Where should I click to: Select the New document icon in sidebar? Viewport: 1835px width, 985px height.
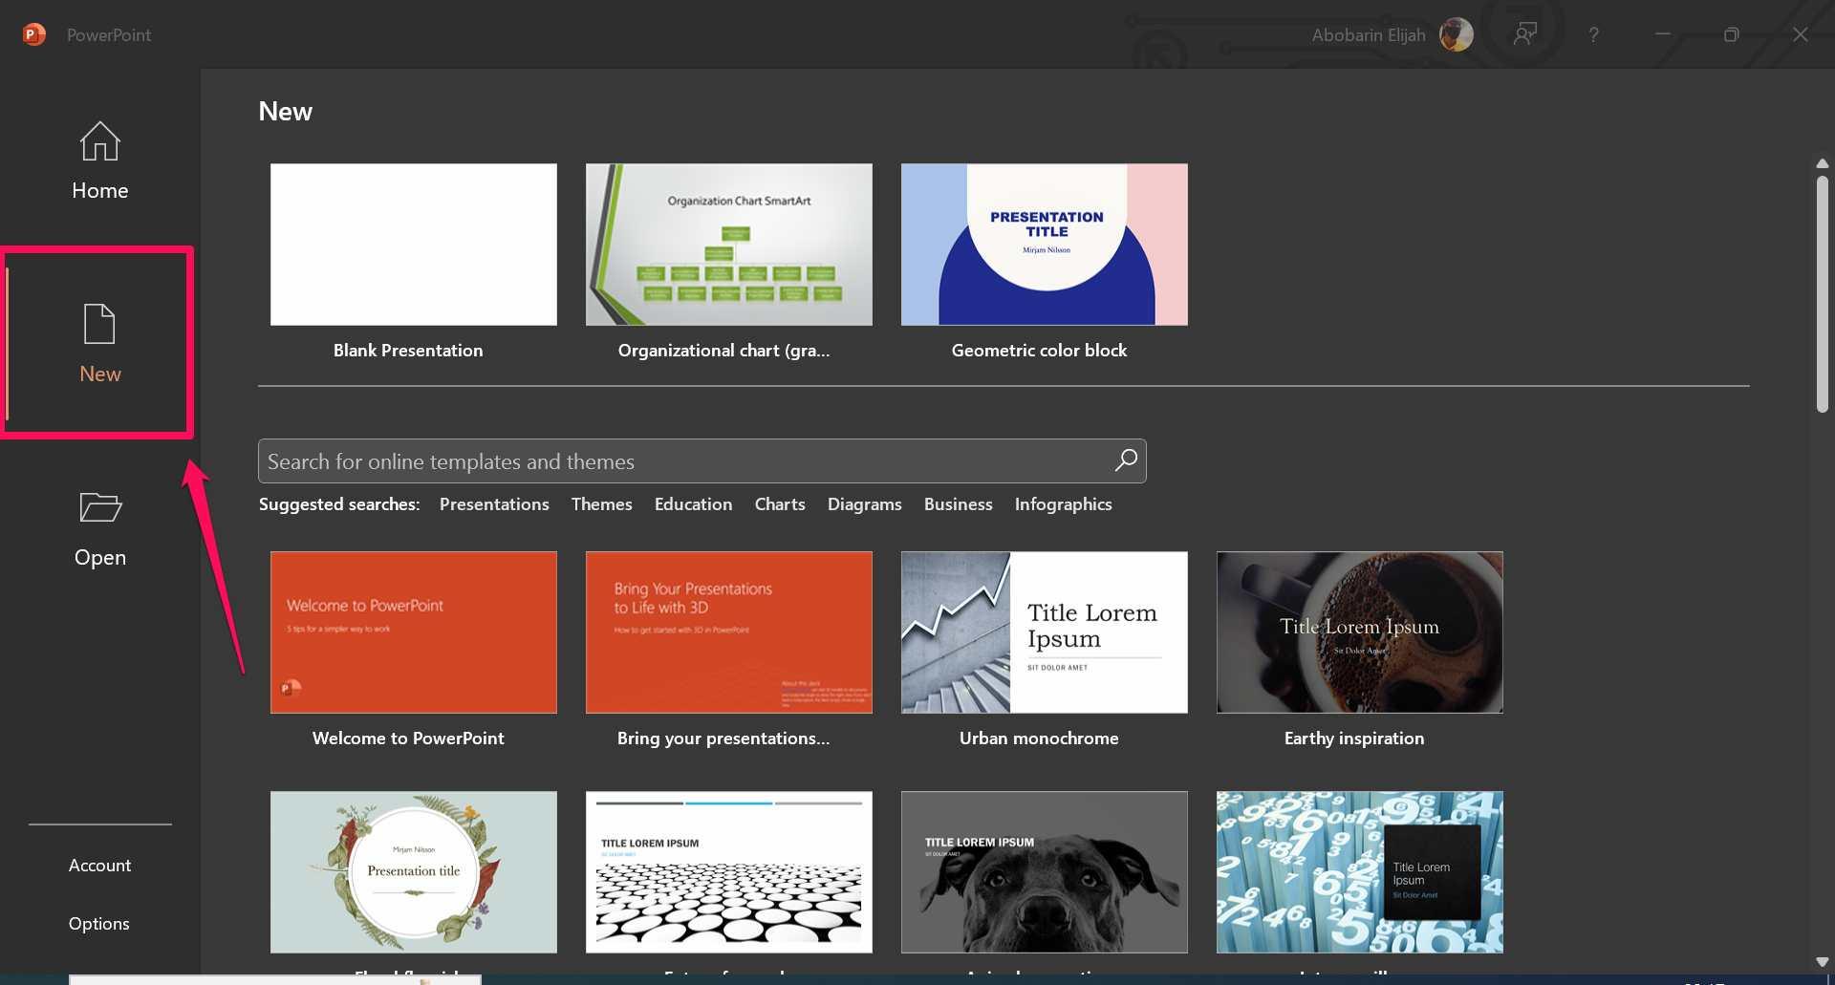(x=99, y=325)
